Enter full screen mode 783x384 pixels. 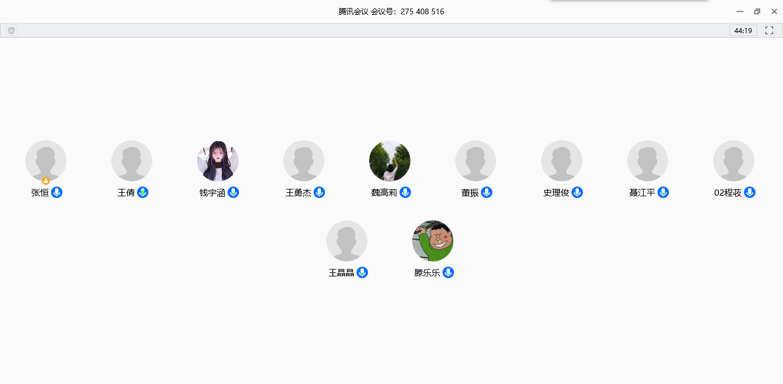[x=769, y=30]
